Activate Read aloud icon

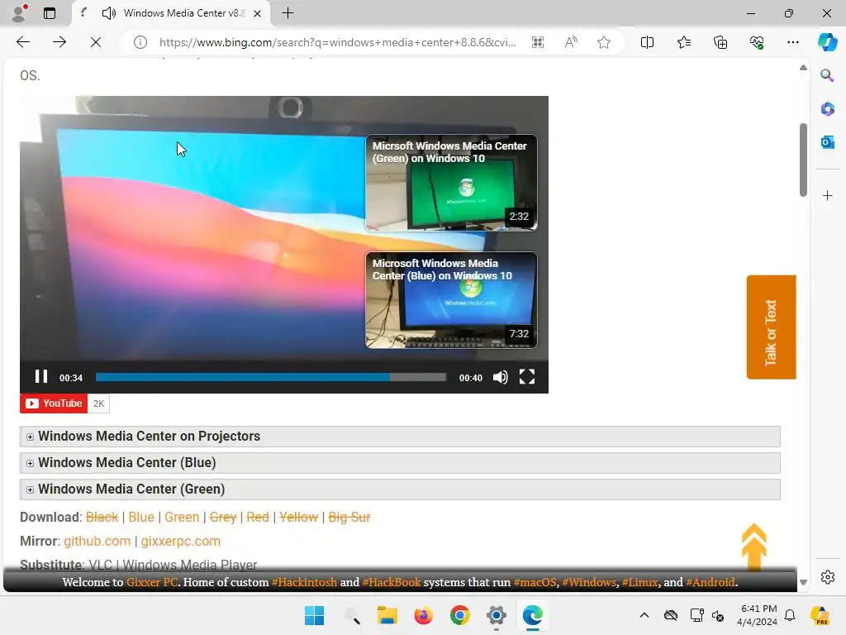pyautogui.click(x=571, y=42)
